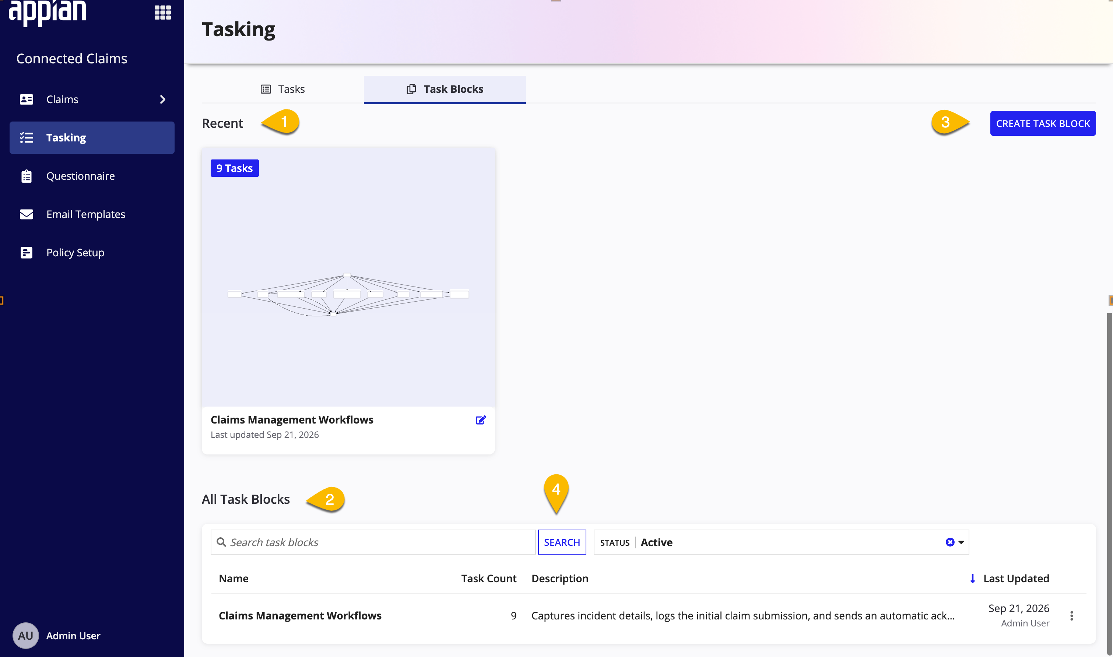Open the app grid launcher icon

pos(162,12)
